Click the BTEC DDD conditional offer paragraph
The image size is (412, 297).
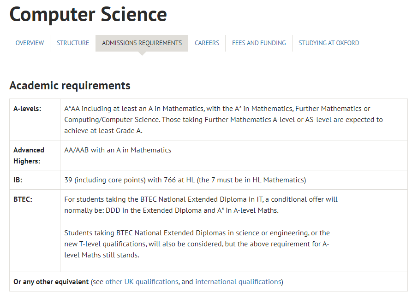pos(201,205)
